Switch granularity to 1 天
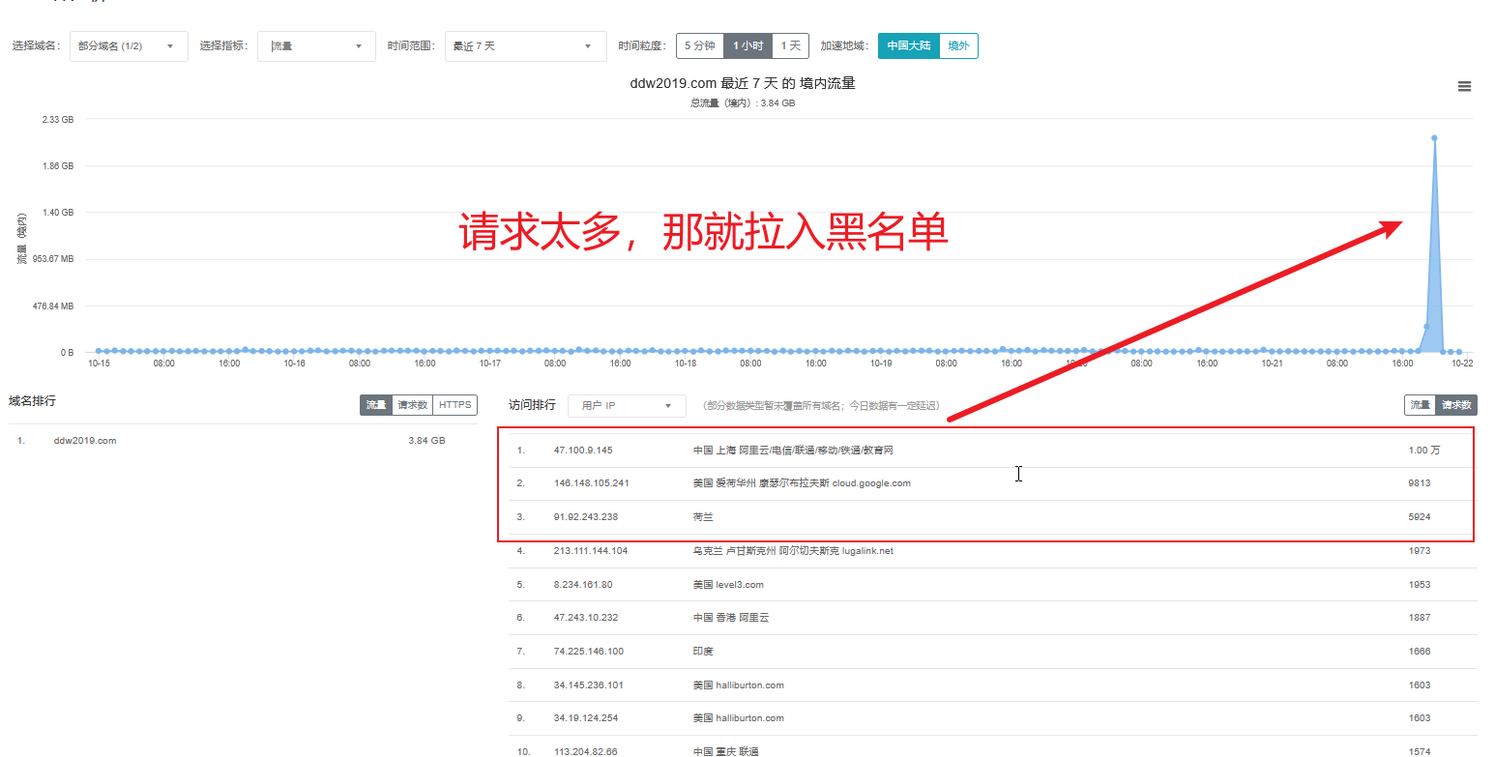 coord(791,45)
